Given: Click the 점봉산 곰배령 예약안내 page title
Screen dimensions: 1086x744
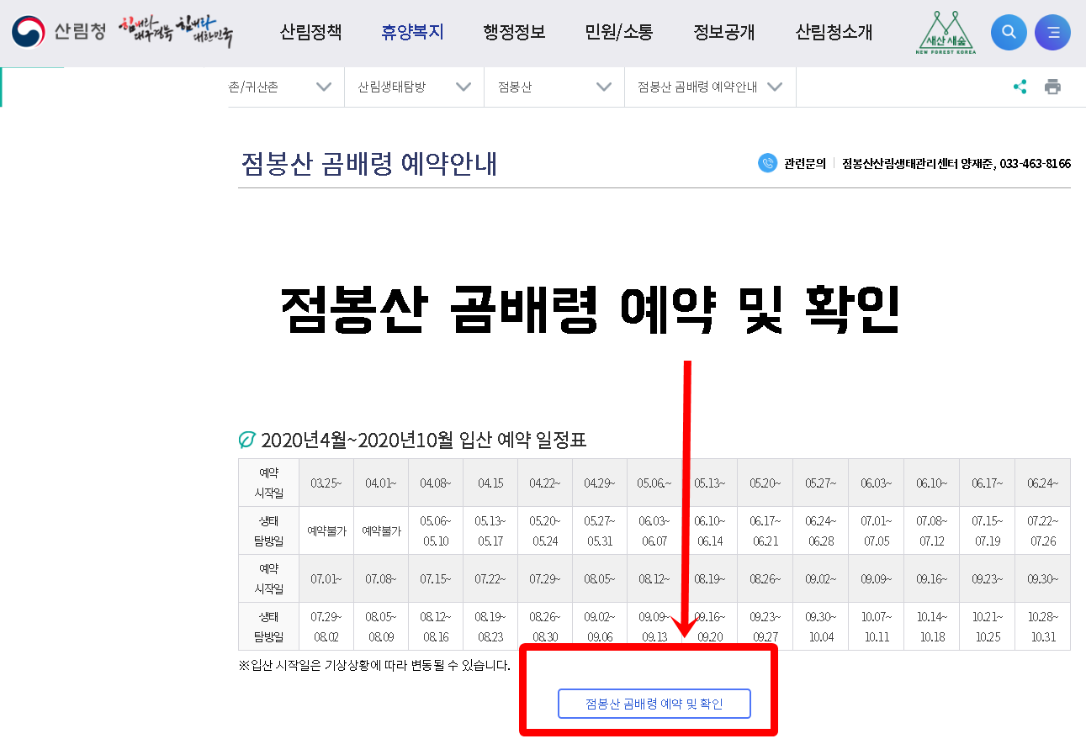Looking at the screenshot, I should click(x=368, y=163).
